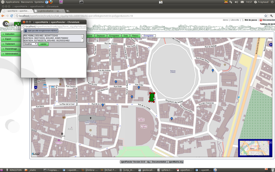
Task: Click the green valider button
Action: click(43, 44)
